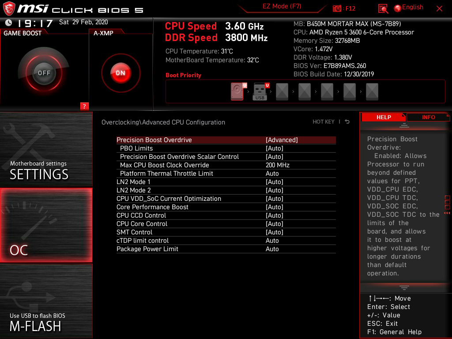
Task: Toggle the GAME BOOST knob currently OFF
Action: (x=44, y=73)
